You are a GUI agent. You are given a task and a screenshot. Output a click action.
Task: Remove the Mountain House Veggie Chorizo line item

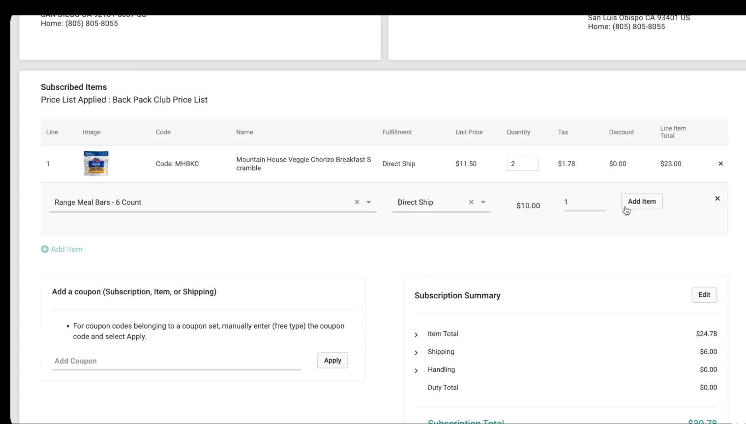click(720, 164)
